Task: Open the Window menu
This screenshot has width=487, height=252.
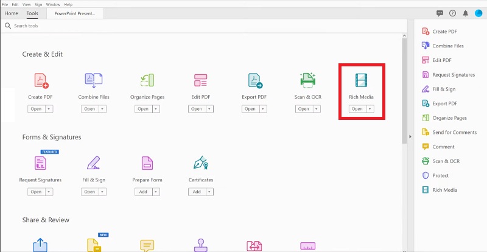Action: pos(54,4)
